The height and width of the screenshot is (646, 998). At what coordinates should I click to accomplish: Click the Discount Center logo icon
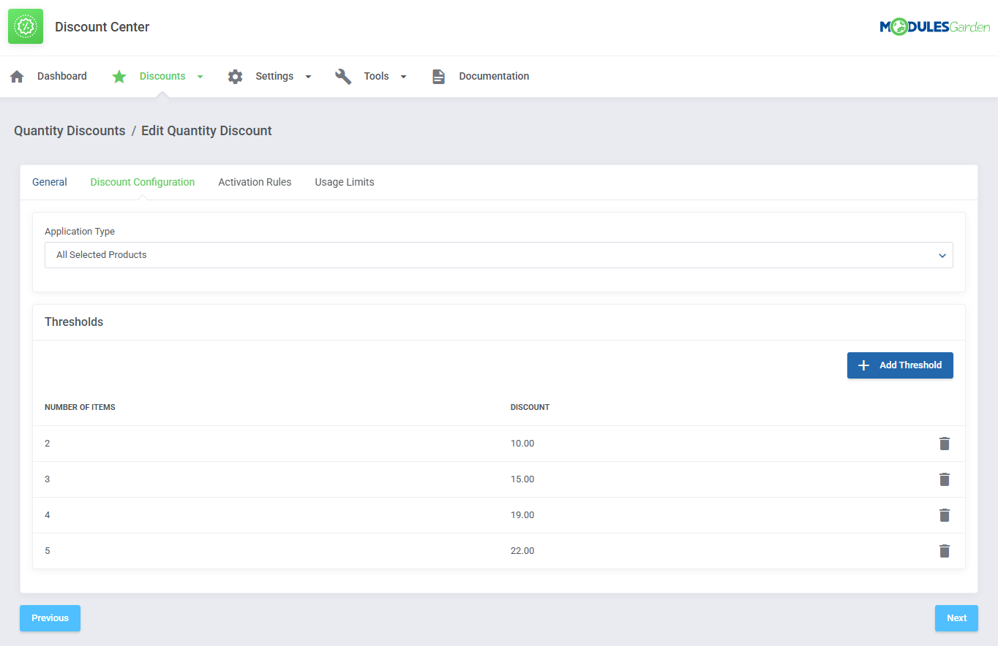tap(26, 27)
